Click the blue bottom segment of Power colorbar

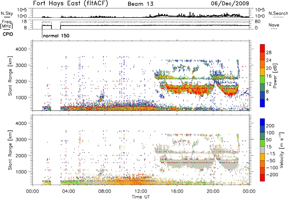(x=262, y=103)
